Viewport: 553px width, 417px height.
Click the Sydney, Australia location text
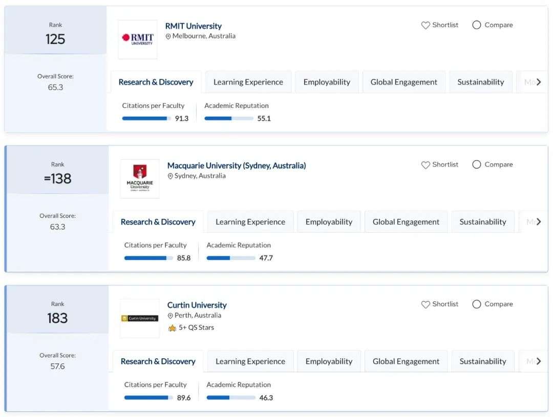[200, 175]
